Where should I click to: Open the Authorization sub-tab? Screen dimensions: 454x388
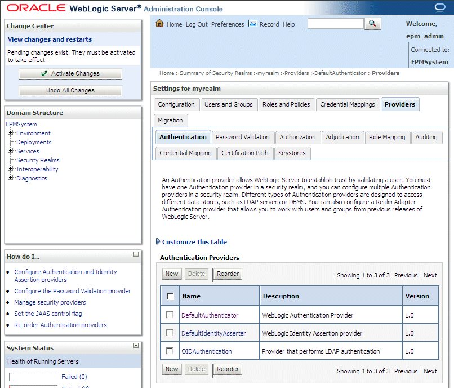click(297, 137)
